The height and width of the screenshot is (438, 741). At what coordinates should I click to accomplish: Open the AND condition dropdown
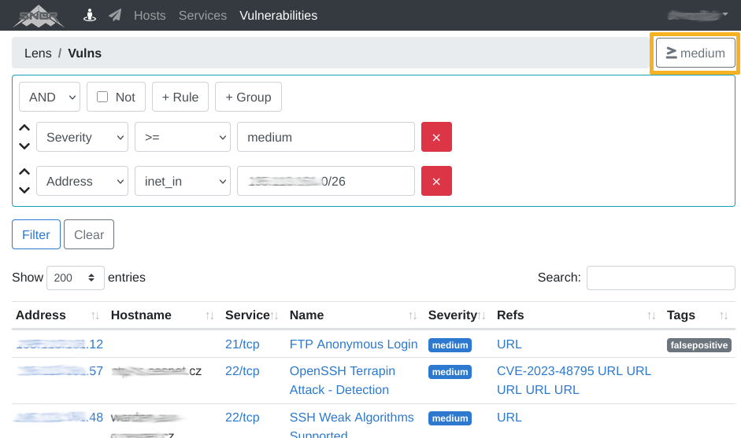50,97
